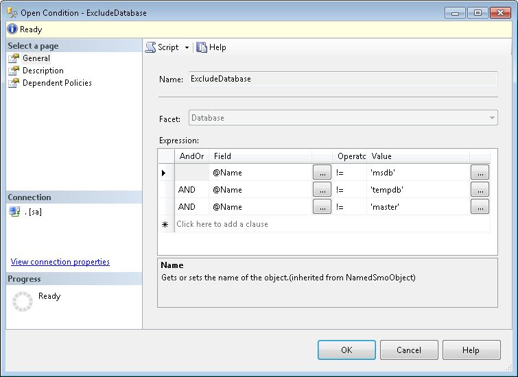
Task: Click @Name field in the msdb row
Action: [260, 172]
